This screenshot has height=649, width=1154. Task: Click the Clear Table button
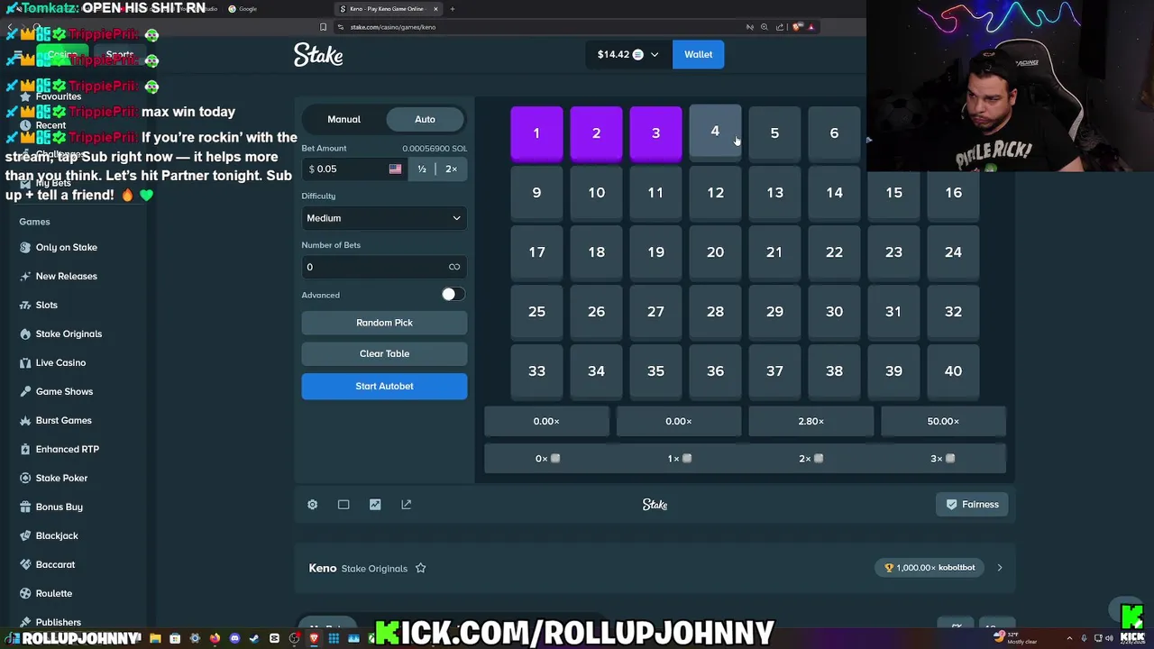(384, 353)
